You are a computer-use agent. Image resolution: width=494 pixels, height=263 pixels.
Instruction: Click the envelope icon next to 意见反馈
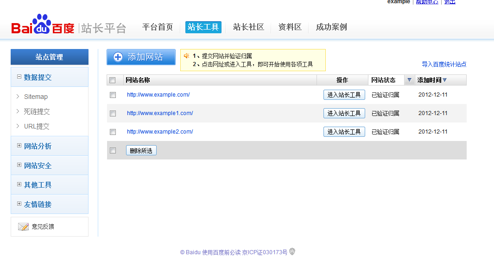click(x=23, y=226)
